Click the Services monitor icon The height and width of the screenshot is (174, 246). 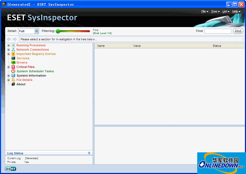[13, 58]
